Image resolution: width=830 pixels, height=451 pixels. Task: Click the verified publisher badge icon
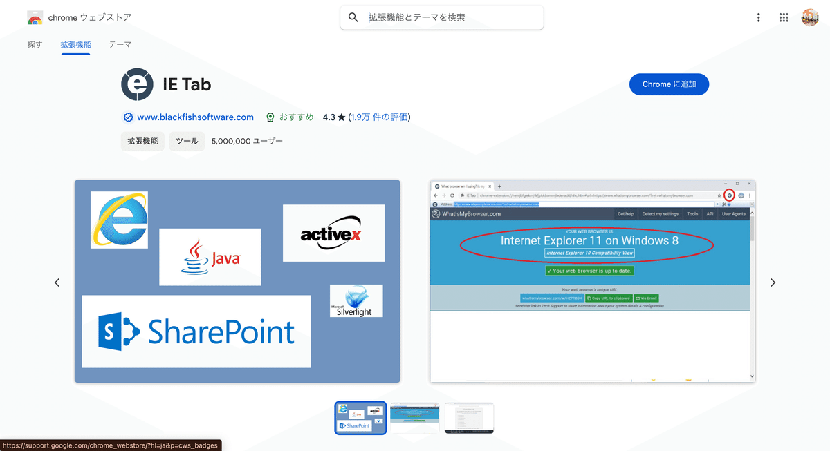[128, 117]
